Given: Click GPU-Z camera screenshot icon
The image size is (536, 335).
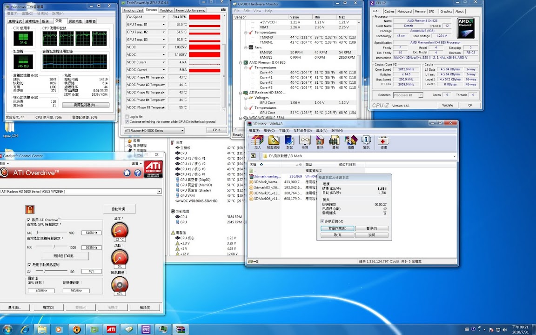Looking at the screenshot, I should coord(223,10).
